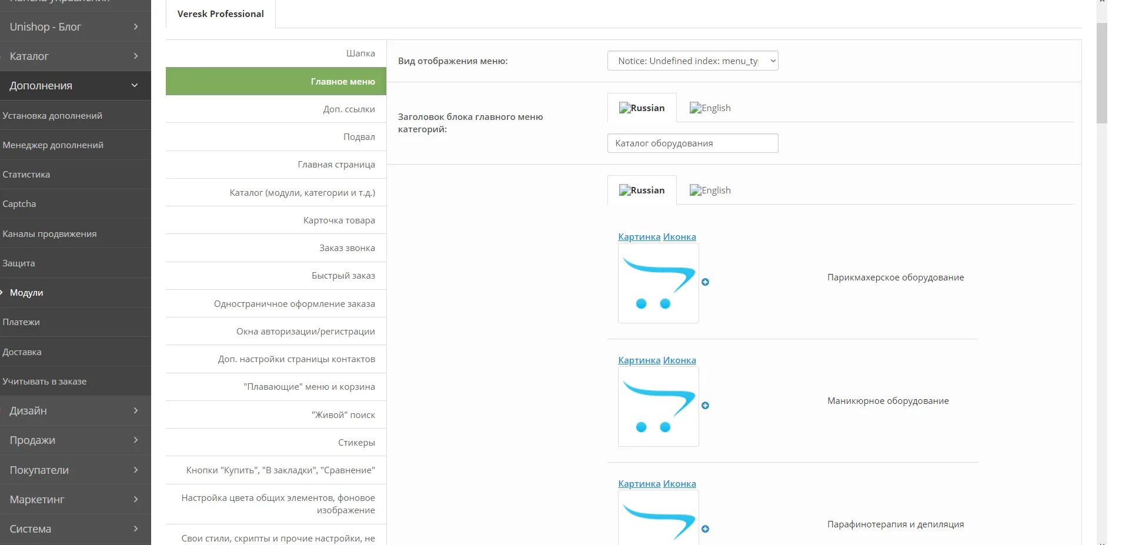Image resolution: width=1129 pixels, height=545 pixels.
Task: Open the "Живой" поиск settings section
Action: click(x=276, y=414)
